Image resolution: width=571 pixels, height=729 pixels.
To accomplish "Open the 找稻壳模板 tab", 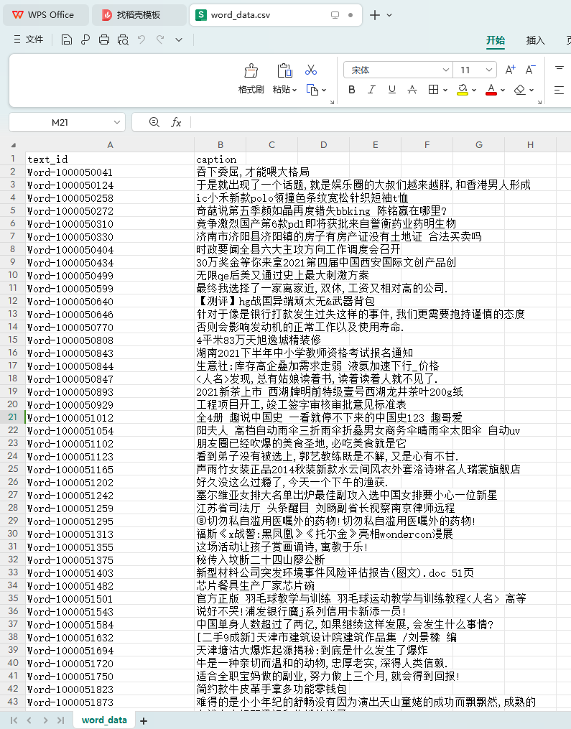I will click(x=139, y=15).
